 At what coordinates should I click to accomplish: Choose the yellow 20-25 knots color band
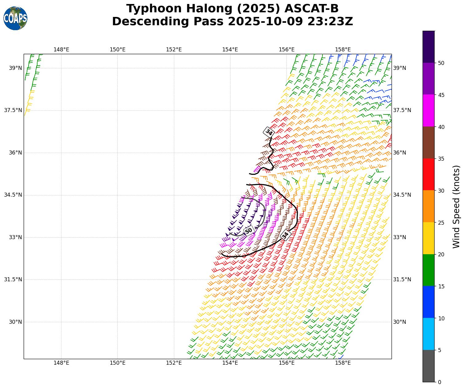click(x=428, y=238)
